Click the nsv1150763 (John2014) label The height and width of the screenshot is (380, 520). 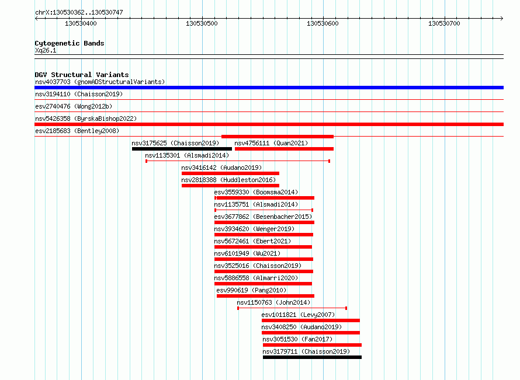[273, 302]
